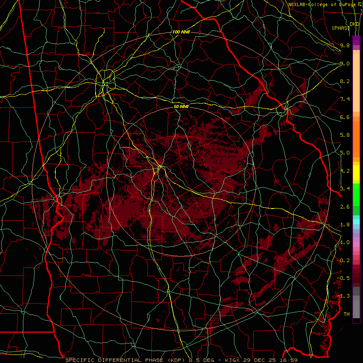Click the '50 NMI' range ring label
The height and width of the screenshot is (363, 363).
point(181,106)
